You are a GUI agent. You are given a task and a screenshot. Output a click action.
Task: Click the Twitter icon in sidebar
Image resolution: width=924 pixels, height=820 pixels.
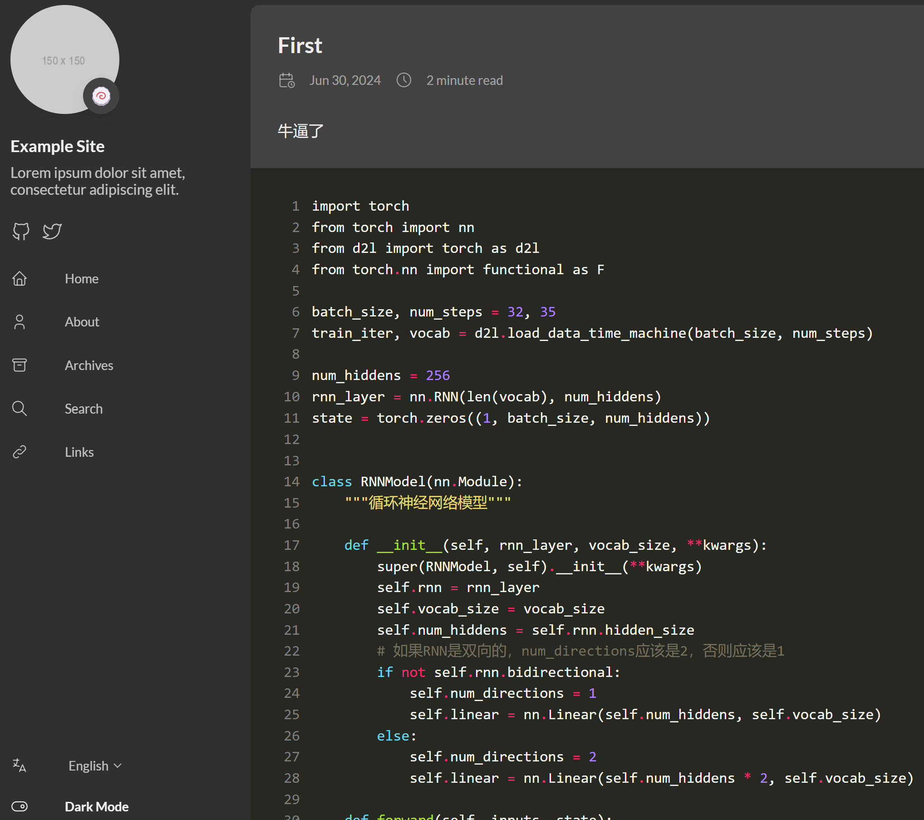pyautogui.click(x=51, y=231)
